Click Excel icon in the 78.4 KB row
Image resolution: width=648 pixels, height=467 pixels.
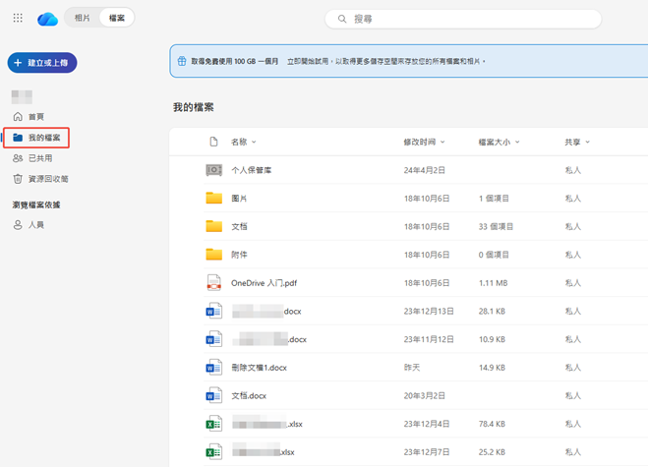coord(214,424)
